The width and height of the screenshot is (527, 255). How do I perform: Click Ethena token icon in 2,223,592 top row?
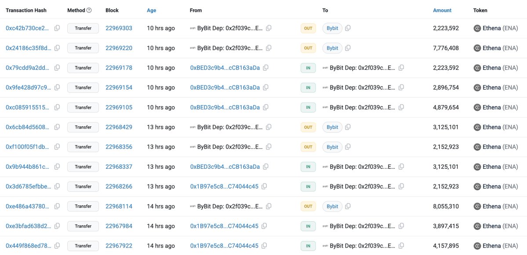(477, 28)
